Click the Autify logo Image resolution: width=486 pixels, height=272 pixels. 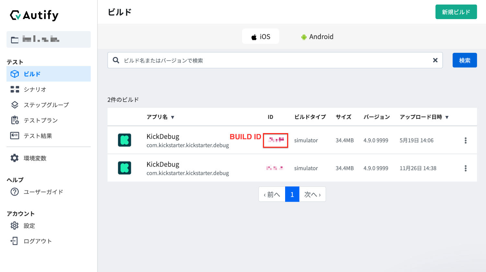pyautogui.click(x=34, y=15)
